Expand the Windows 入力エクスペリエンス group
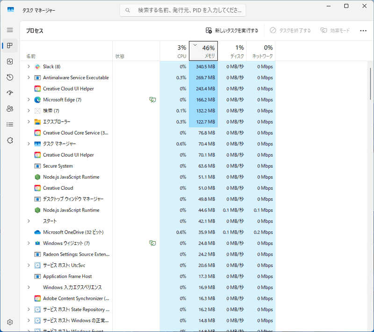Viewport: 374px width, 332px height. (29, 287)
